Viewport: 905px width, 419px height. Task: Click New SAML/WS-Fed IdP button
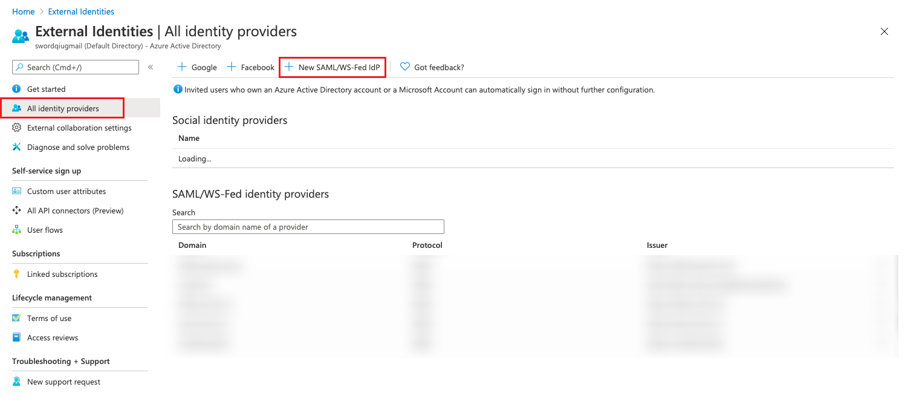click(x=332, y=67)
